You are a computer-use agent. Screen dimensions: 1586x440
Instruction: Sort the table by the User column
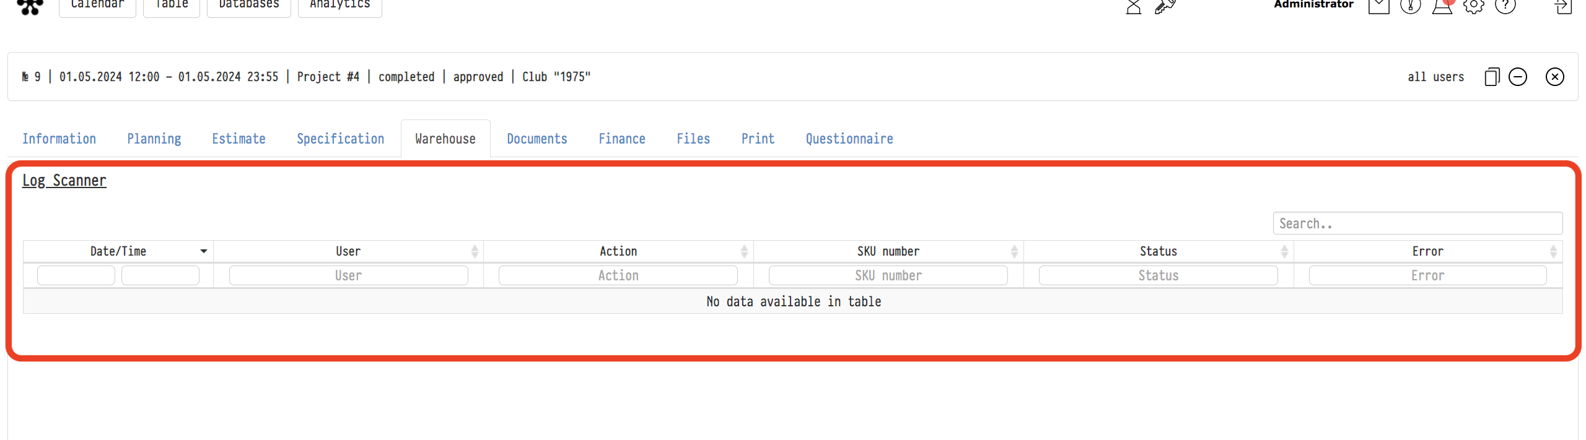[348, 251]
